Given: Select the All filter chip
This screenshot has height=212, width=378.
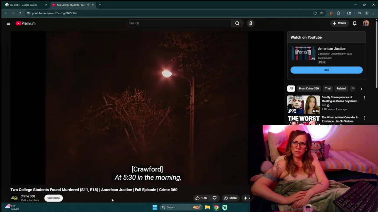Looking at the screenshot, I should tap(291, 88).
